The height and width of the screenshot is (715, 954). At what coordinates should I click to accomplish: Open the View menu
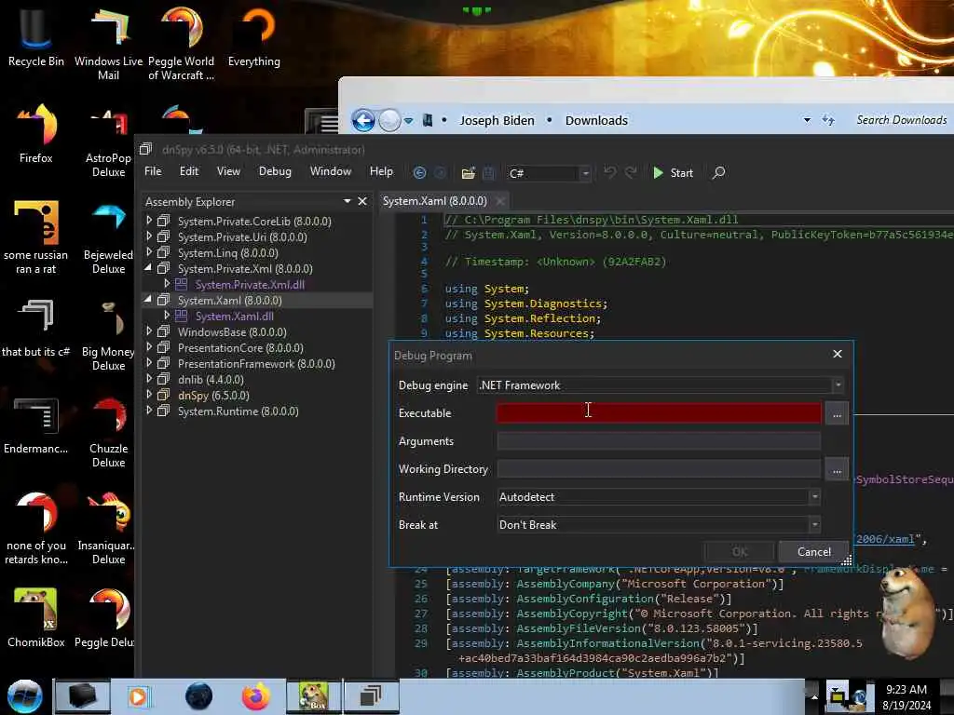[x=228, y=171]
